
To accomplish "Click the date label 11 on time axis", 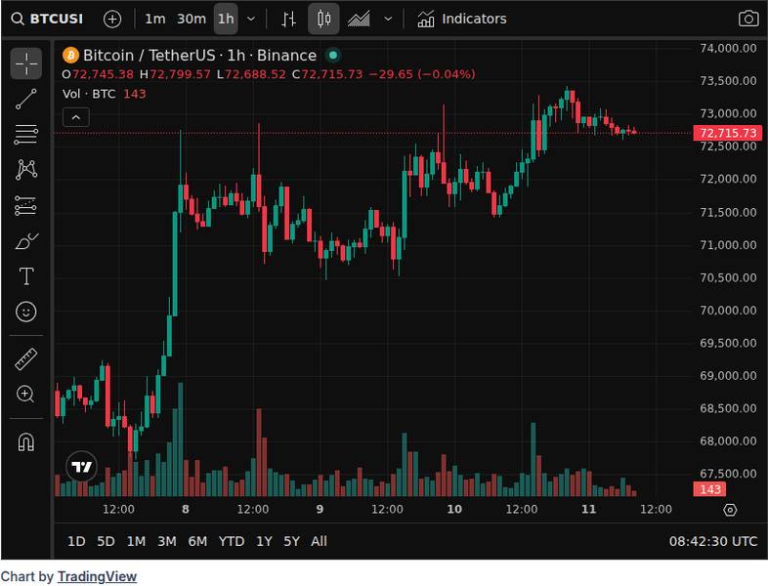I will click(x=589, y=509).
